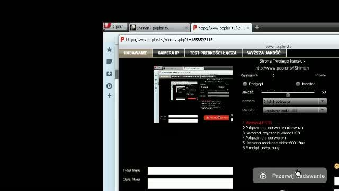Viewport: 339px width, 191px height.
Task: Open the Test prędkości łącza tab
Action: [x=213, y=53]
